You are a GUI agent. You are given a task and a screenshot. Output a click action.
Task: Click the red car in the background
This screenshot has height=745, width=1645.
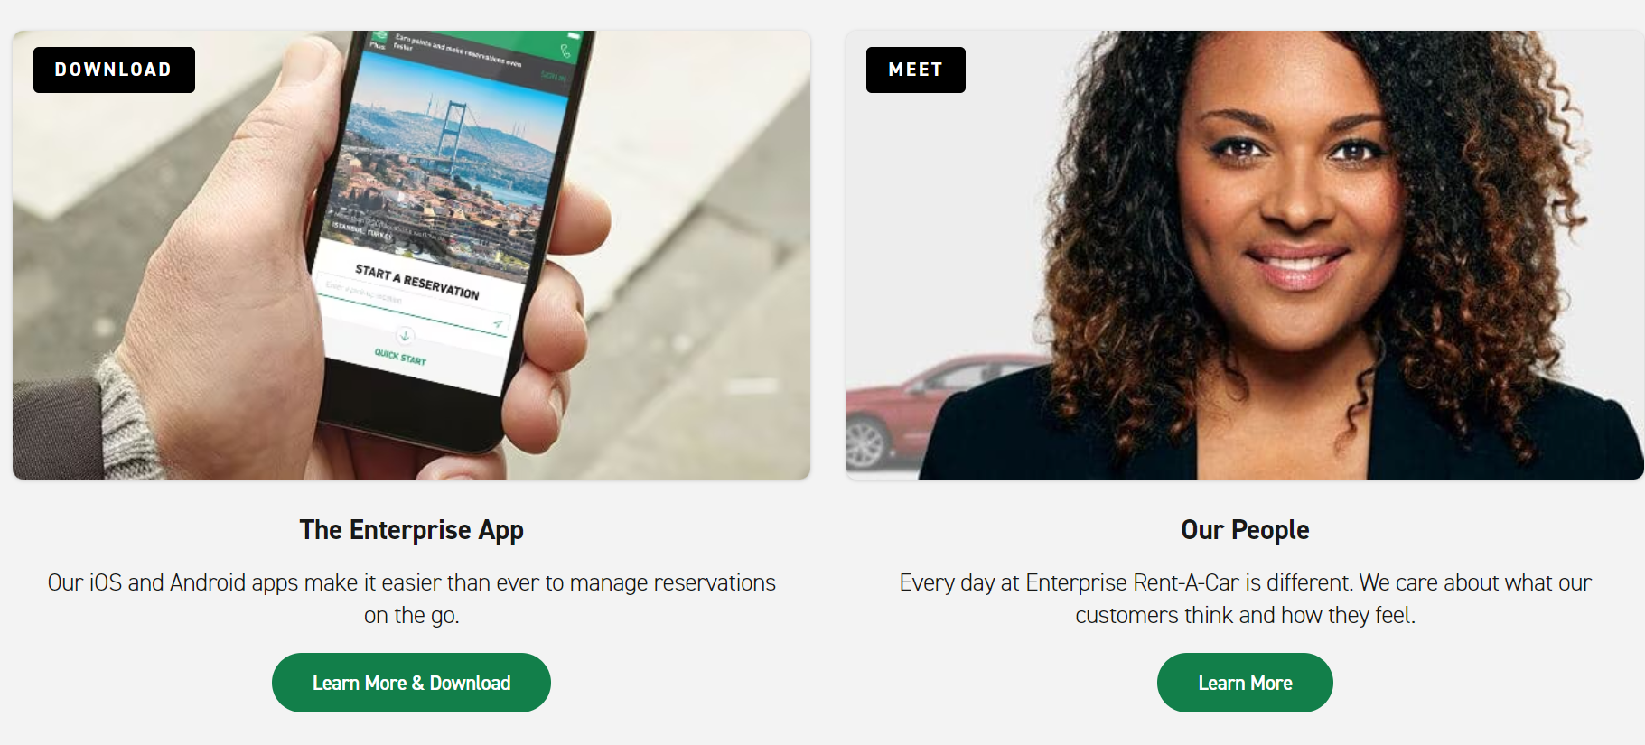(x=939, y=411)
